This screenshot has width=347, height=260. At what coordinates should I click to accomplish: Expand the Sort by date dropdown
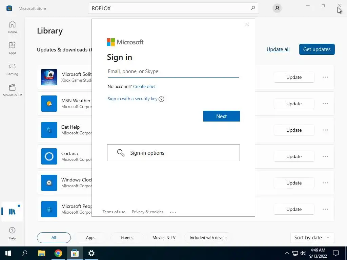(x=312, y=238)
